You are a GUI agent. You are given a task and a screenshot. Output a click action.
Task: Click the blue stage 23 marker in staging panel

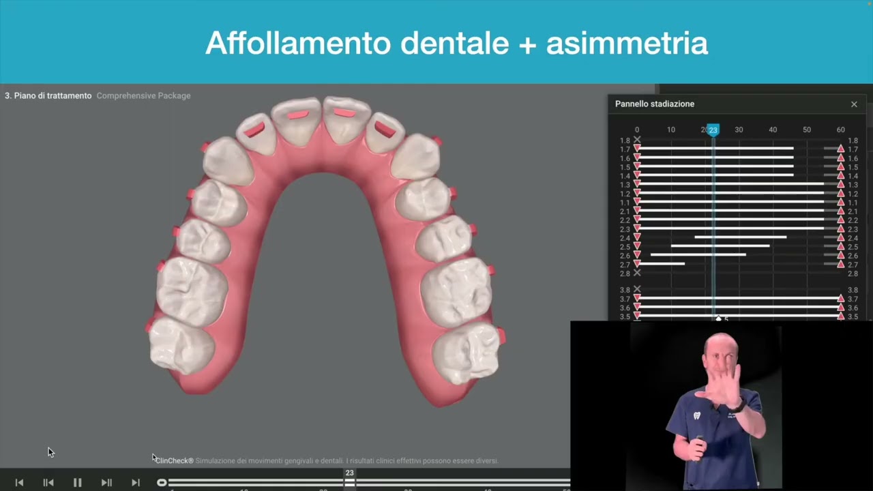point(713,130)
